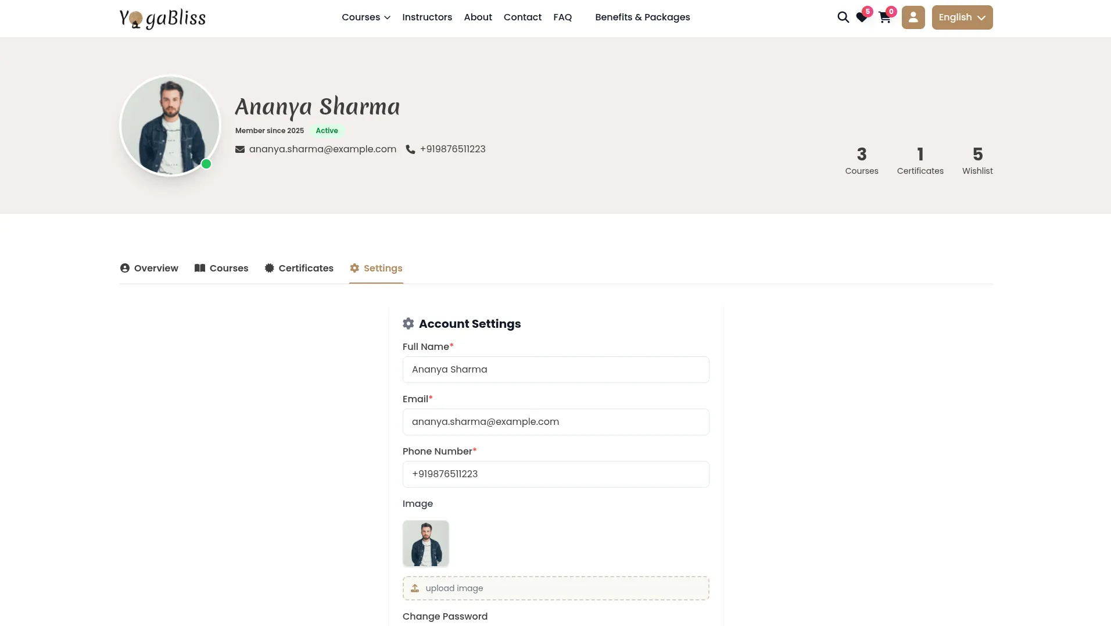Click the profile image thumbnail in settings
This screenshot has height=626, width=1111.
(x=425, y=543)
